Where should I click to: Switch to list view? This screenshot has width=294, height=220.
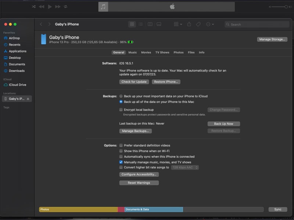[141, 24]
